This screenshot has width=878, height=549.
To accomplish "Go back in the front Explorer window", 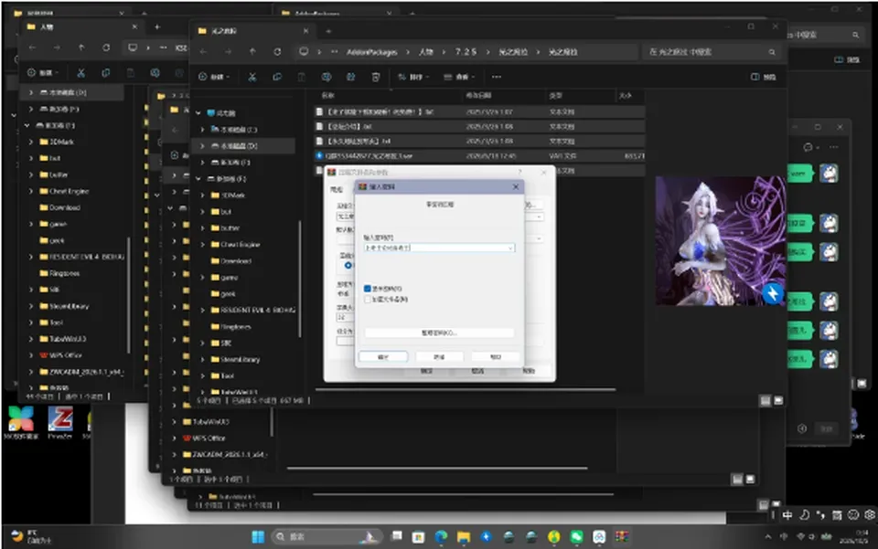I will [203, 52].
